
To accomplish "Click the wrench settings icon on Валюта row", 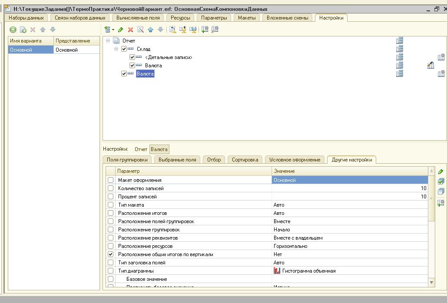I will point(430,66).
